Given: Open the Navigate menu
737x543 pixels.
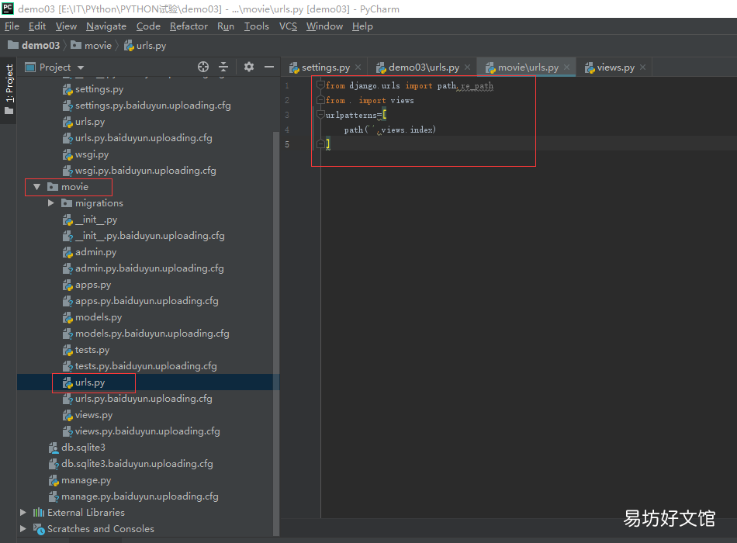Looking at the screenshot, I should point(106,26).
